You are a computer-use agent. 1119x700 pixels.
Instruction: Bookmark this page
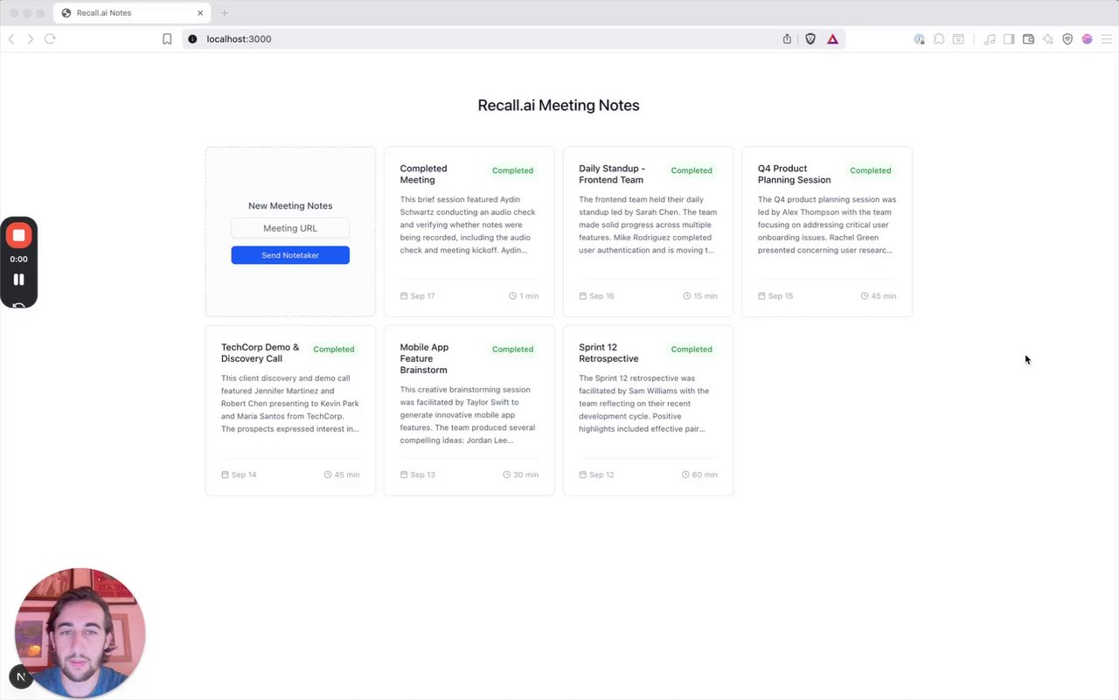167,39
